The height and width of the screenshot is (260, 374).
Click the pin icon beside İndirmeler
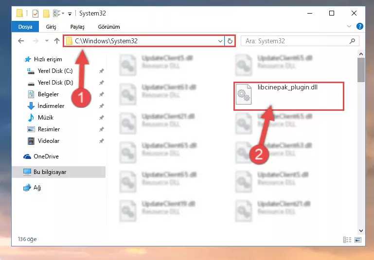[x=102, y=106]
